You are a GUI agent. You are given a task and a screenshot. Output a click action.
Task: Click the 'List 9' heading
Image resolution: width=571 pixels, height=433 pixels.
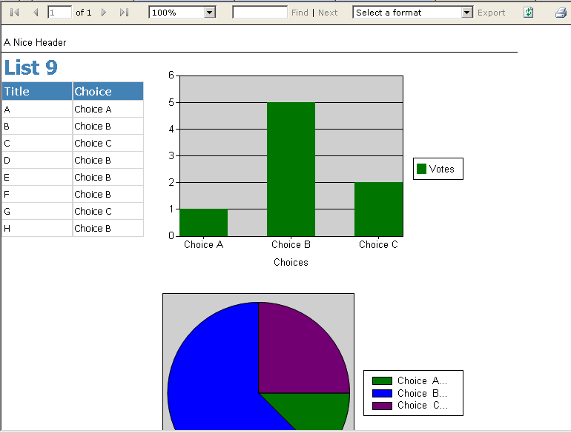(x=31, y=67)
